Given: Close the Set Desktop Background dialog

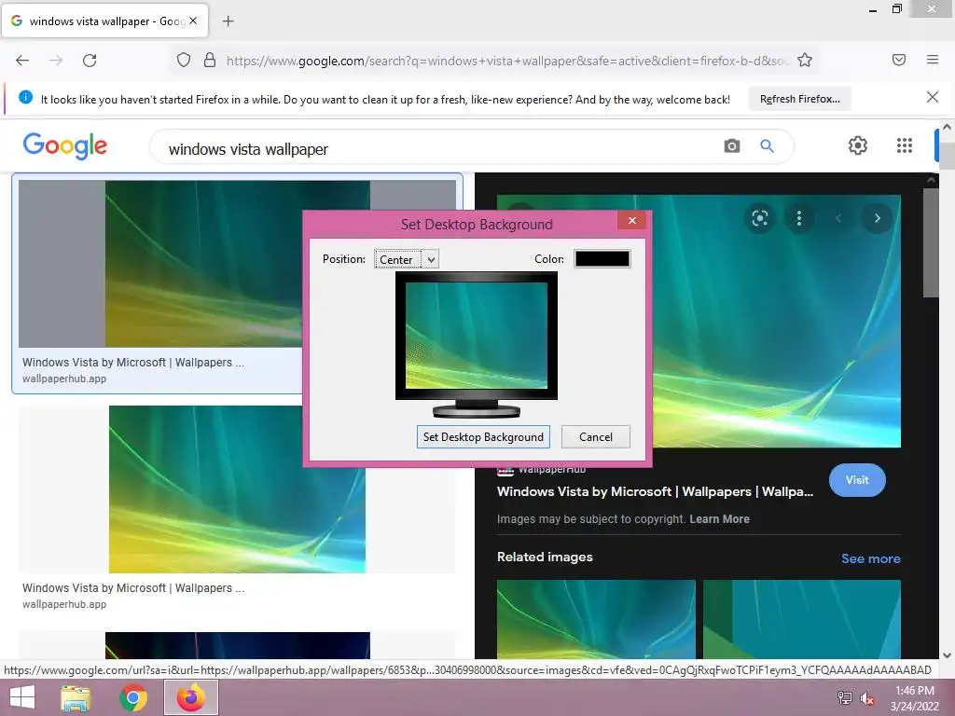Looking at the screenshot, I should coord(632,220).
